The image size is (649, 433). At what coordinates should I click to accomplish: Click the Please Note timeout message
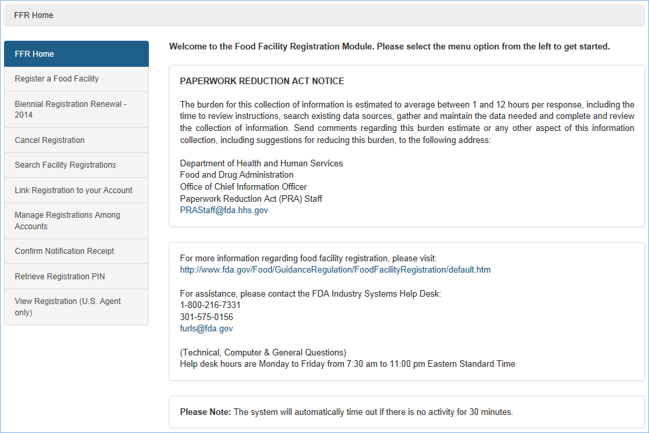pyautogui.click(x=346, y=412)
